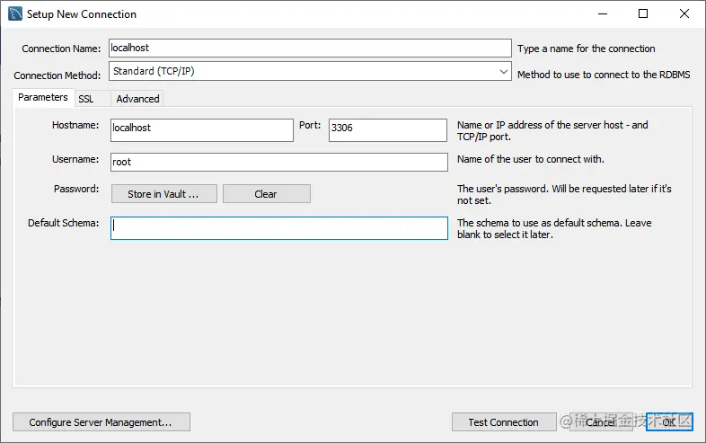Click the 'Name of the user to connect with' text
The height and width of the screenshot is (443, 706).
(x=531, y=159)
